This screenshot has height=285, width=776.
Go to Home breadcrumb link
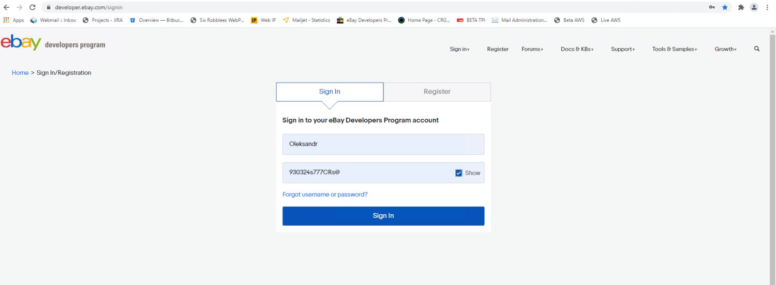[x=20, y=73]
